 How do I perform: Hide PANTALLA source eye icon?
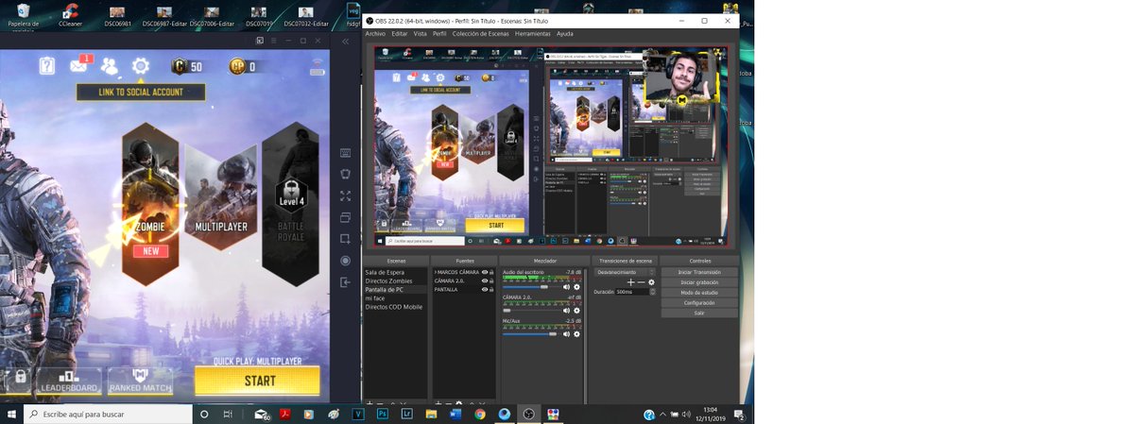click(x=485, y=289)
